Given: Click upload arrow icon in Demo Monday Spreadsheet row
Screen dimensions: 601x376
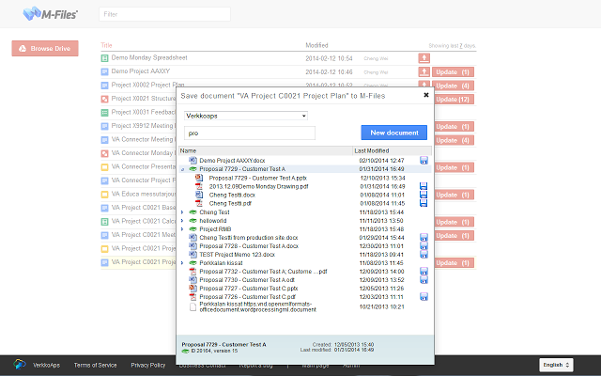Looking at the screenshot, I should pyautogui.click(x=424, y=58).
